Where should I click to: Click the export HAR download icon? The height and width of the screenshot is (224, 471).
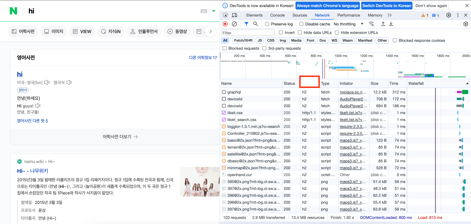tap(391, 24)
